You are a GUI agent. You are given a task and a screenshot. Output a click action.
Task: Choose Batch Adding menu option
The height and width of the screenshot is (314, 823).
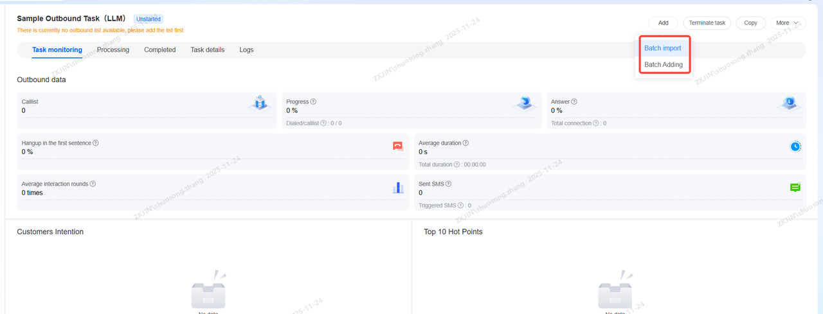[663, 65]
